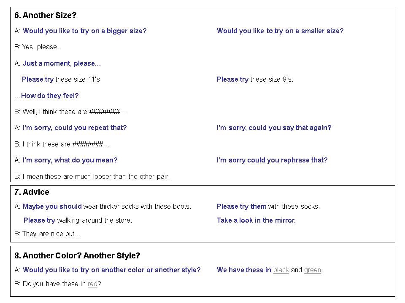Click the "6. Another Size?" heading
Screen dimensions: 405x303
tap(45, 16)
